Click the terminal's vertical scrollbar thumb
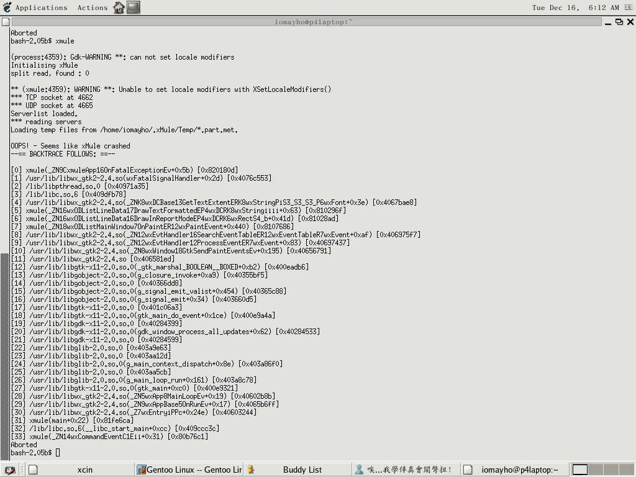The height and width of the screenshot is (477, 636). pos(4,356)
